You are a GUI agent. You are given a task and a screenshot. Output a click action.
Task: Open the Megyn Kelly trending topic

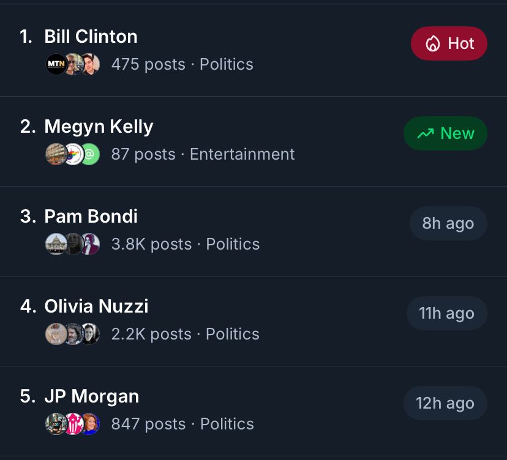pos(99,127)
